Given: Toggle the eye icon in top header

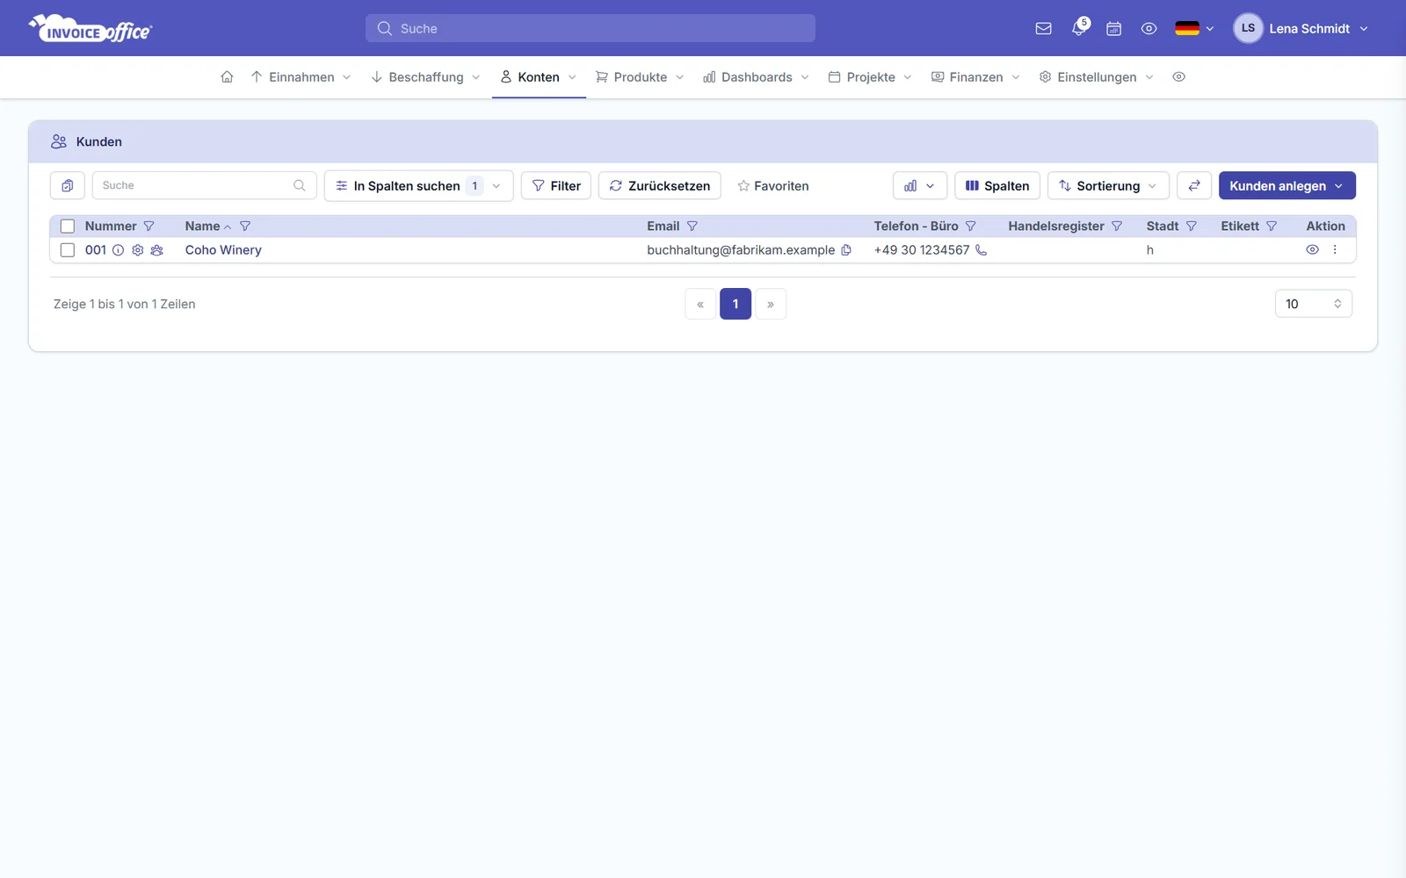Looking at the screenshot, I should 1149,28.
